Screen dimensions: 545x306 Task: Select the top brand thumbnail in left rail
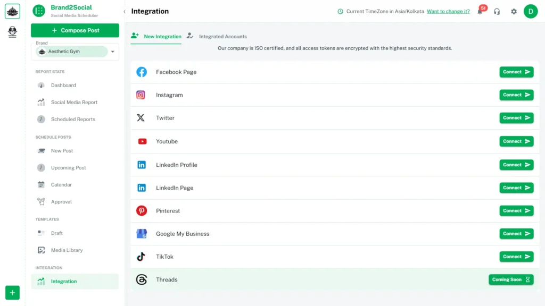[13, 12]
